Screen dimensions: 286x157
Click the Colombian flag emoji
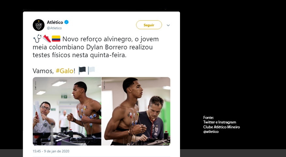click(56, 39)
